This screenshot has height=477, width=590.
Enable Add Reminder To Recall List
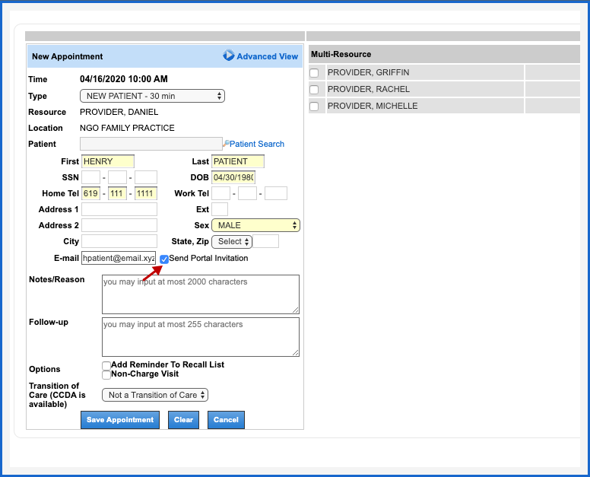coord(106,365)
